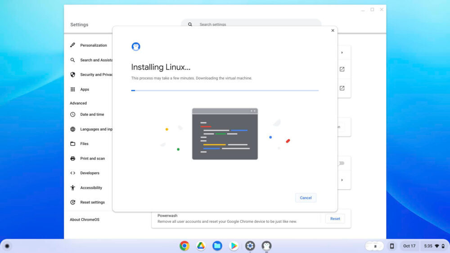Open Accessibility settings section

tap(91, 188)
